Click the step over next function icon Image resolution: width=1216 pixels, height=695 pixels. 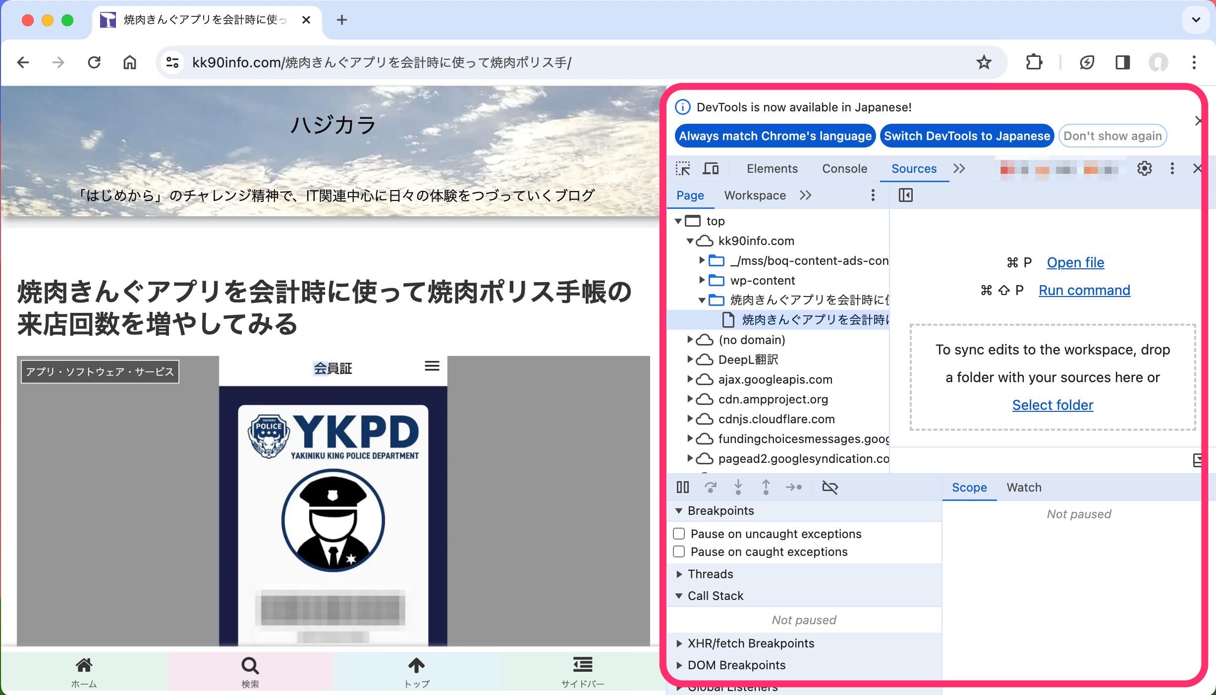pyautogui.click(x=711, y=487)
